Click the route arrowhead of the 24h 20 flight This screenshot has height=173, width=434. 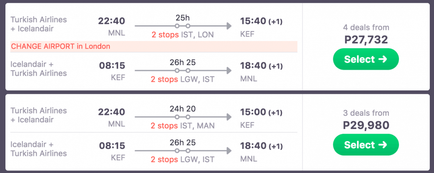click(x=228, y=117)
